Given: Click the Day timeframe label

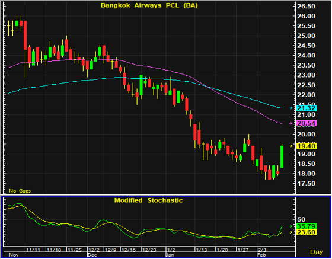Looking at the screenshot, I should (x=317, y=252).
